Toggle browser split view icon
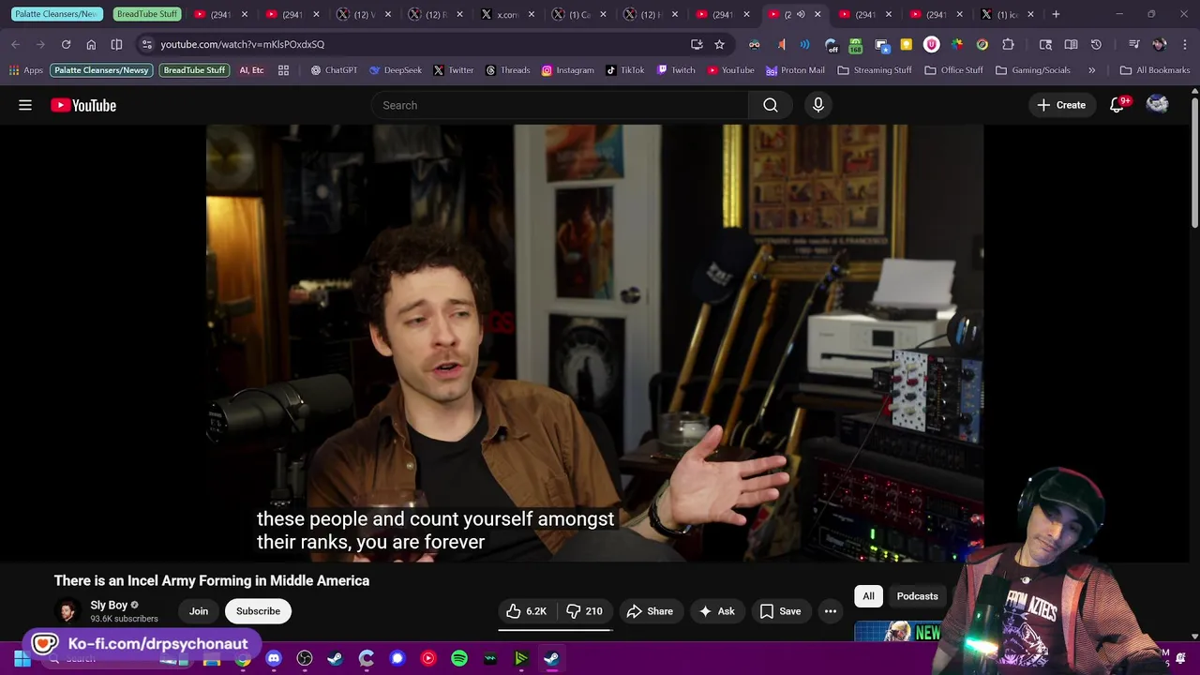The height and width of the screenshot is (675, 1200). point(116,44)
